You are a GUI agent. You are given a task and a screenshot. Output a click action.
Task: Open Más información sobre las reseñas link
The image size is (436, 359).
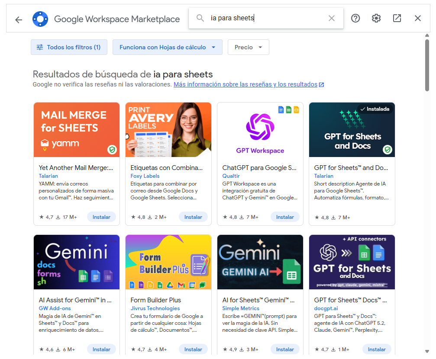[x=245, y=84]
